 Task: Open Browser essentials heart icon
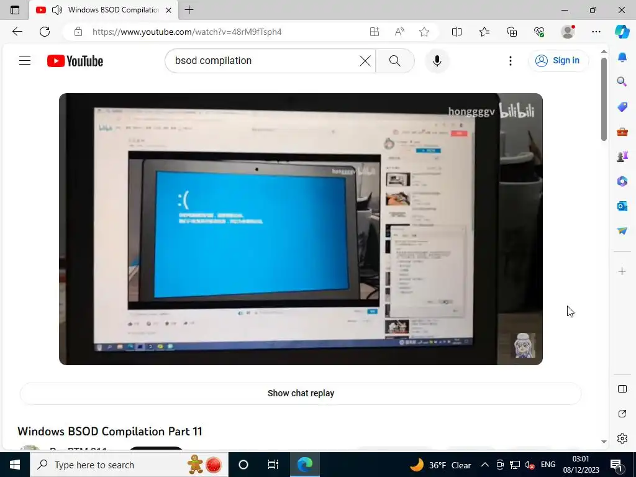pyautogui.click(x=540, y=32)
